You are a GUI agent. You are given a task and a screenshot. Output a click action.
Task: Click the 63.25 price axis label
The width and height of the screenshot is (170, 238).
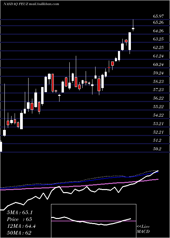pyautogui.click(x=158, y=39)
